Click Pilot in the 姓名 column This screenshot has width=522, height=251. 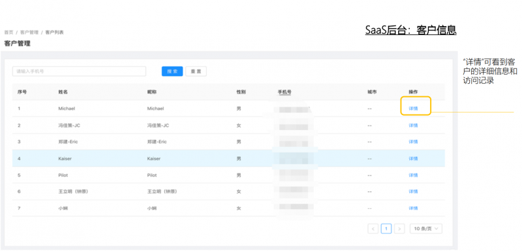click(63, 175)
